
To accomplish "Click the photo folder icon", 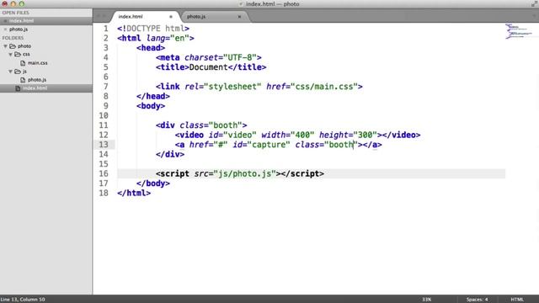I will pos(13,46).
